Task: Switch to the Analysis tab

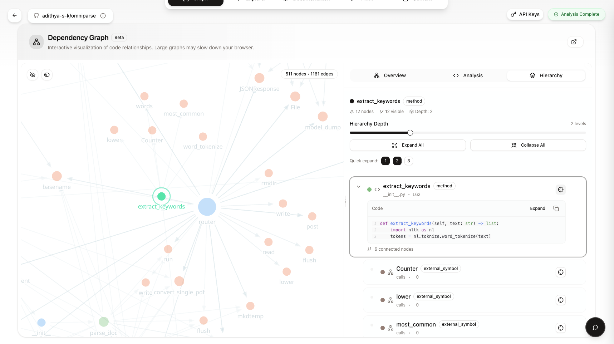Action: click(x=468, y=75)
